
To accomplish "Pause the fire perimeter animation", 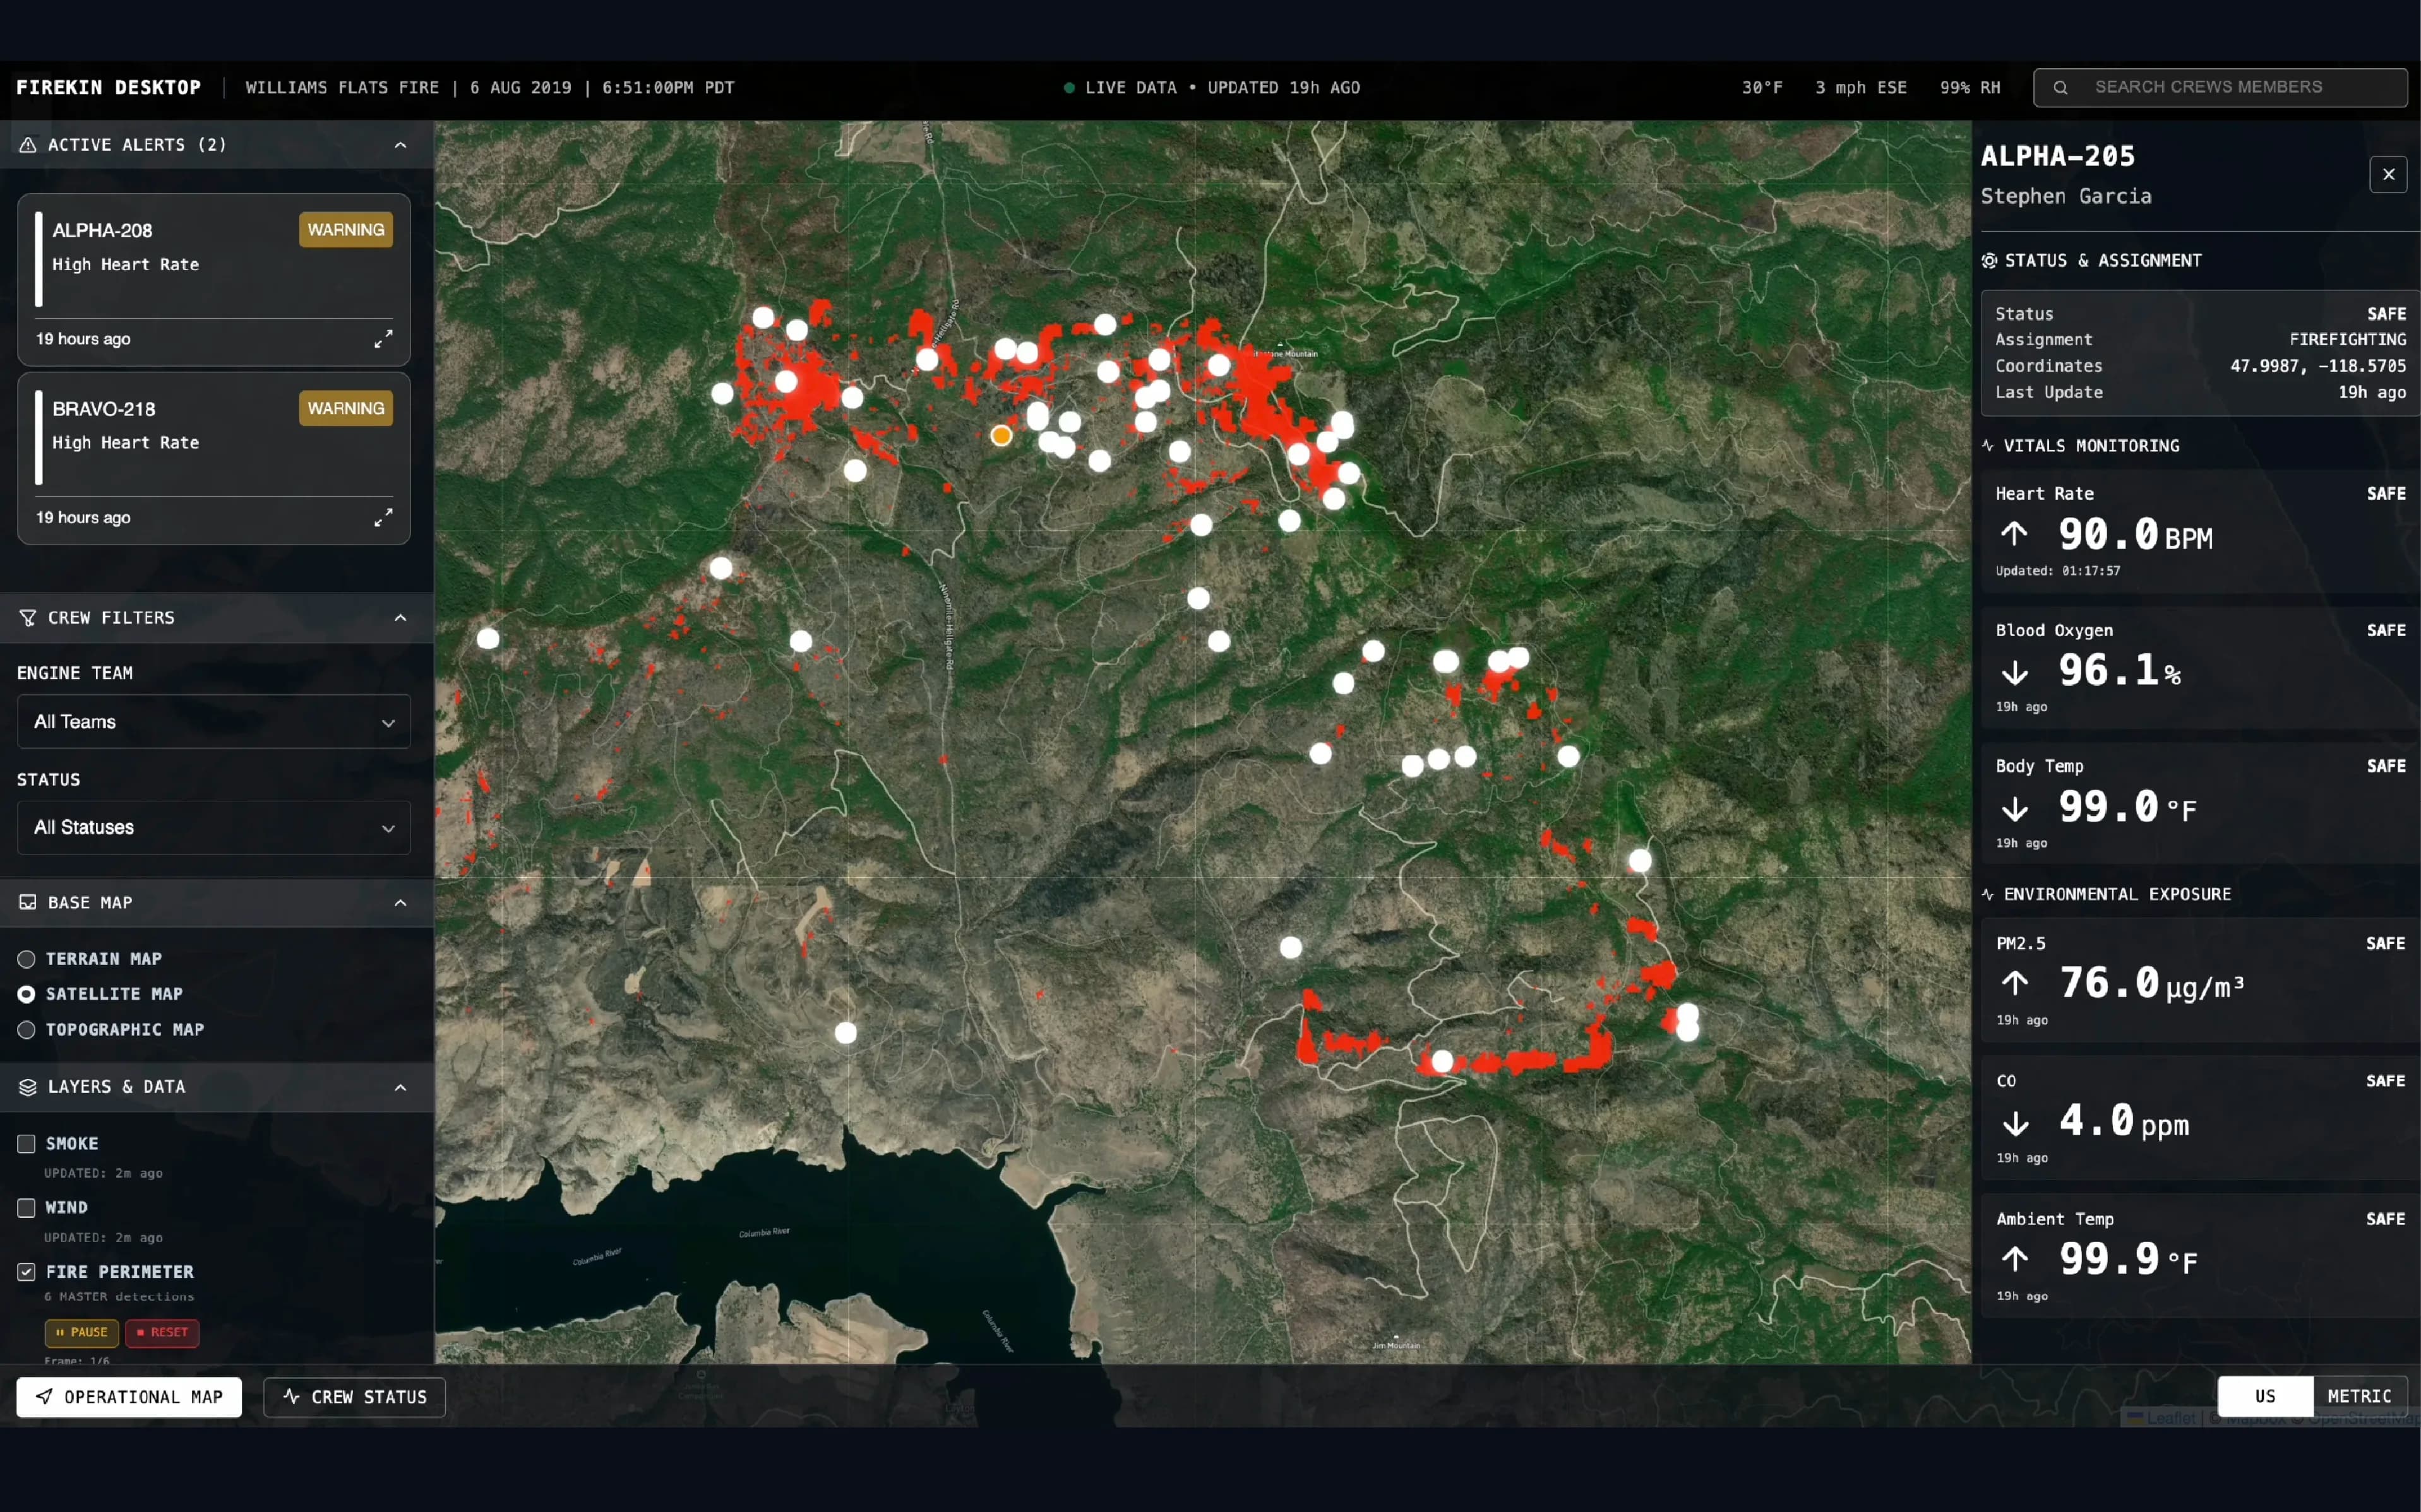I will [x=82, y=1332].
